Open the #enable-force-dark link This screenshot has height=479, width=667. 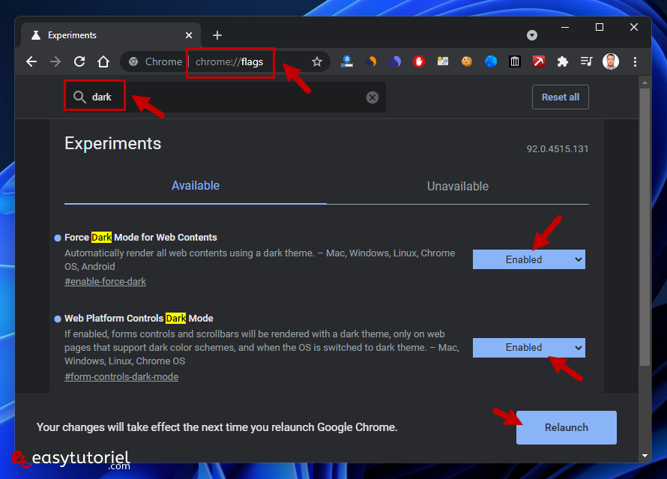105,282
